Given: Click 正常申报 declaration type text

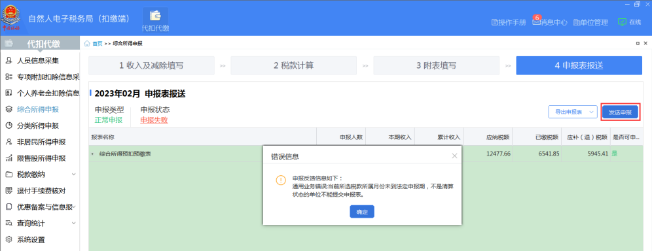Looking at the screenshot, I should (x=109, y=120).
